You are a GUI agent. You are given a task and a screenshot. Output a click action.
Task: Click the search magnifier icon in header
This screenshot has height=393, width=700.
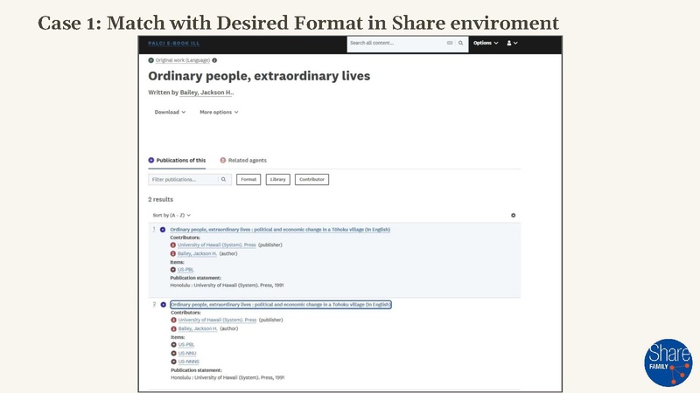pyautogui.click(x=461, y=43)
